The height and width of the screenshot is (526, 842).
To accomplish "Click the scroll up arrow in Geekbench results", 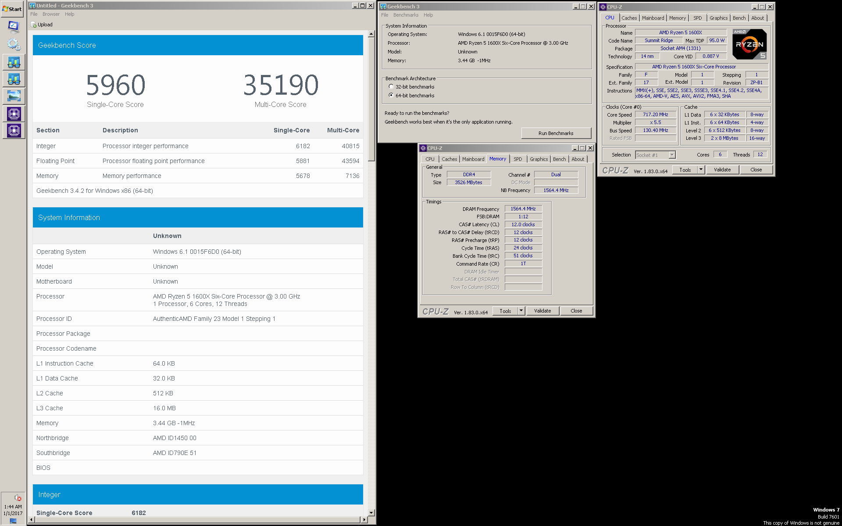I will point(371,34).
